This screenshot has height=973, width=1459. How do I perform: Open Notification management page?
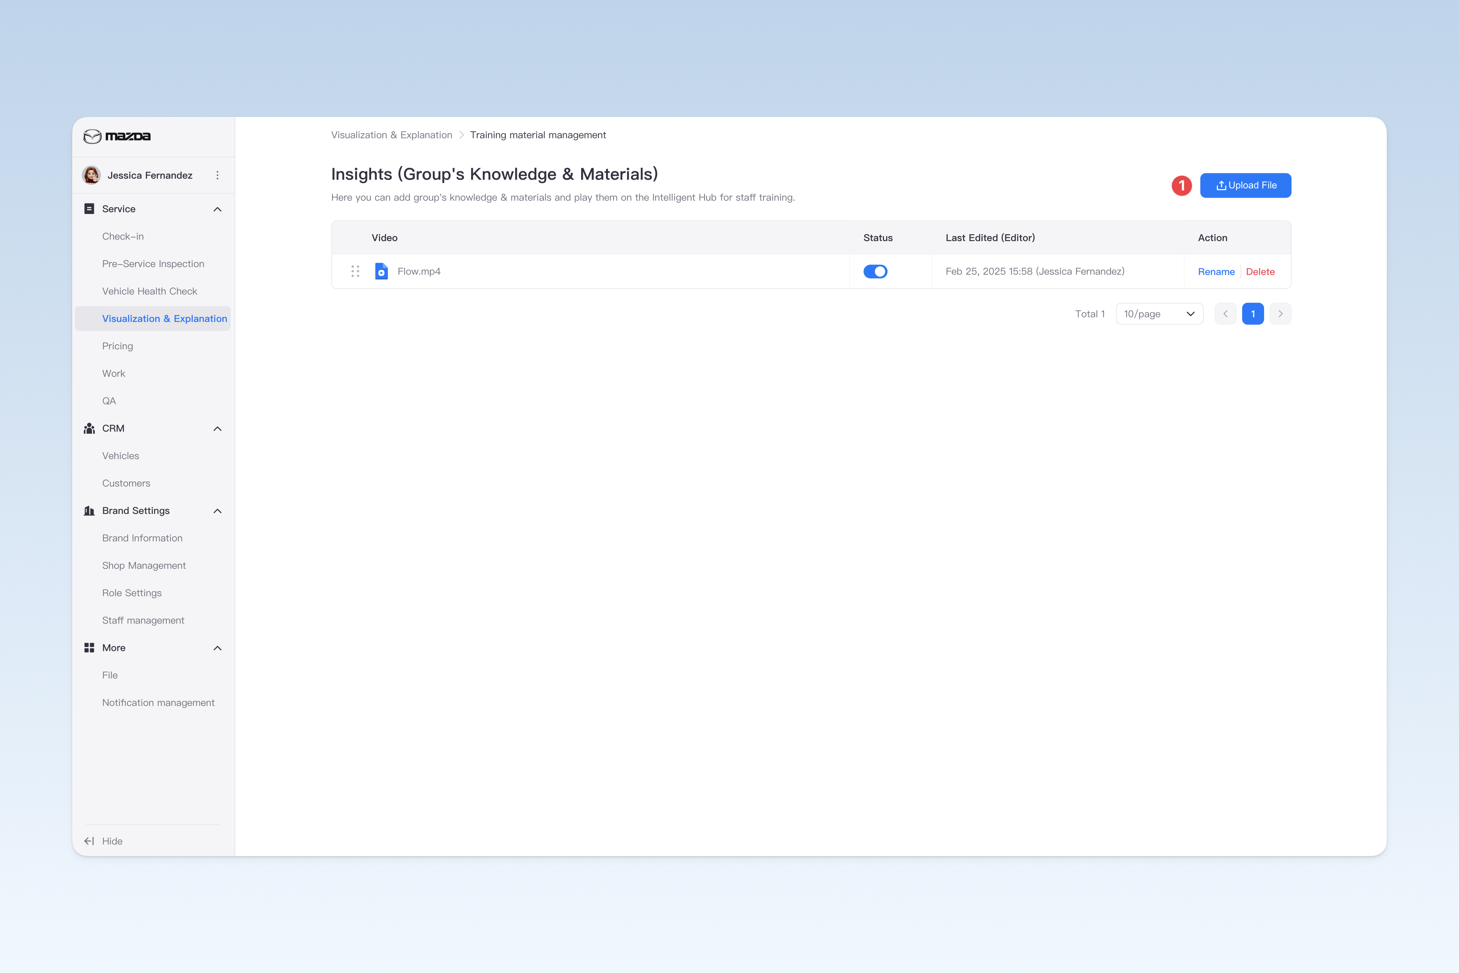(x=158, y=702)
